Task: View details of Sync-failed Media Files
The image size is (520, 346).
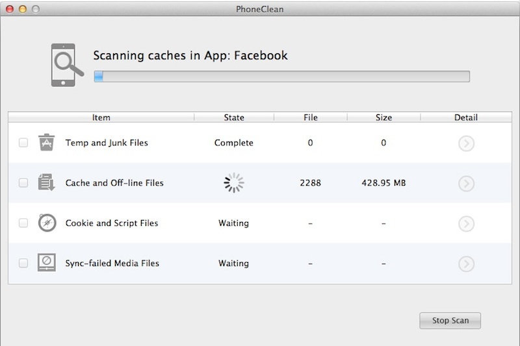Action: (466, 264)
